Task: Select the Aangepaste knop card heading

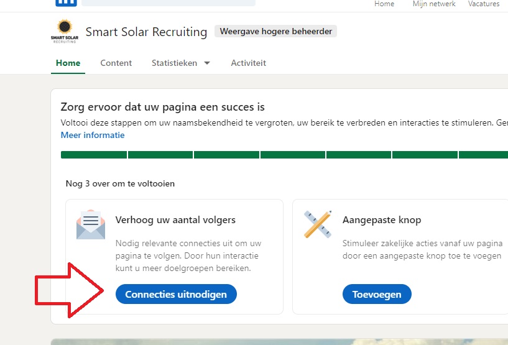Action: (382, 220)
